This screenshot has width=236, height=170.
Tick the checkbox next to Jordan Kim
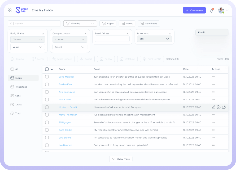coord(47,84)
